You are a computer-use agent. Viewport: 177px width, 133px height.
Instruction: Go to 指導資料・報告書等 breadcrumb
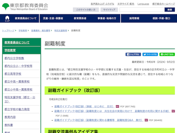tap(41, 30)
